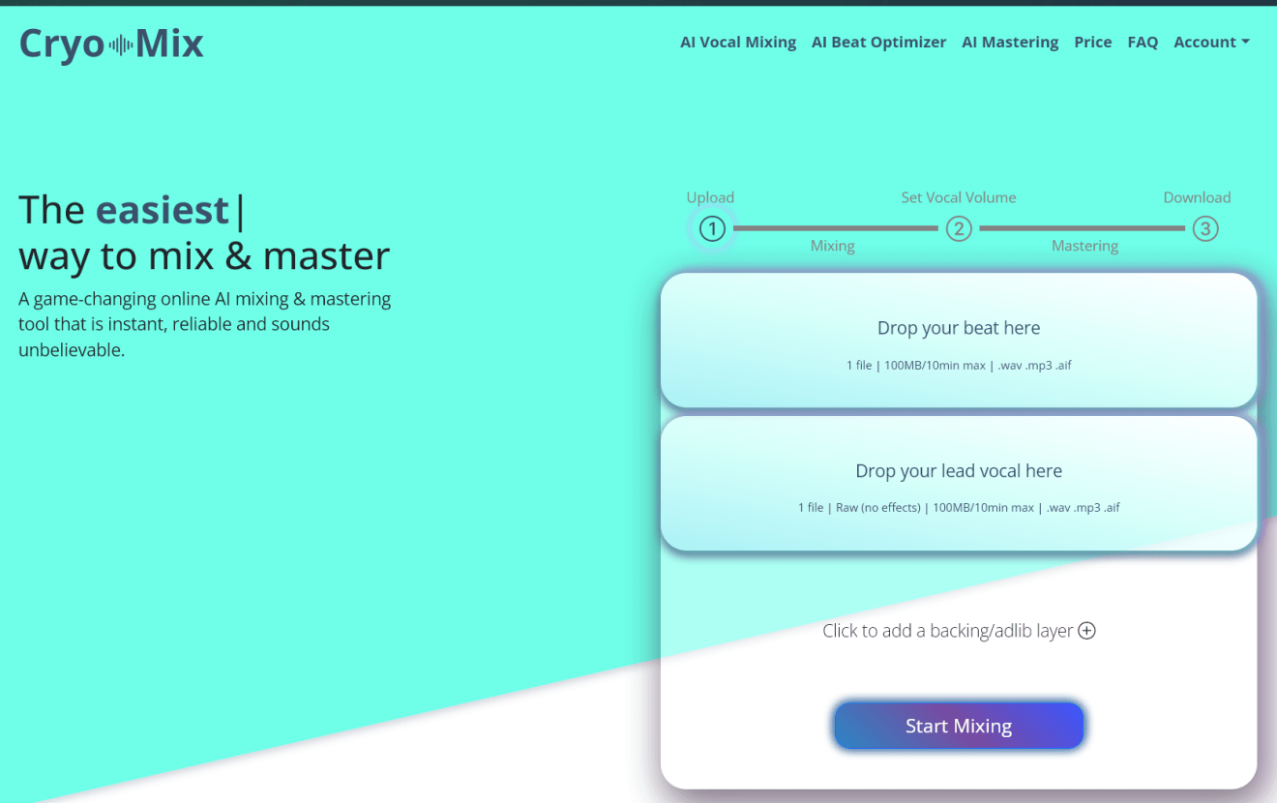The image size is (1277, 803).
Task: Visit the FAQ page
Action: [x=1143, y=43]
